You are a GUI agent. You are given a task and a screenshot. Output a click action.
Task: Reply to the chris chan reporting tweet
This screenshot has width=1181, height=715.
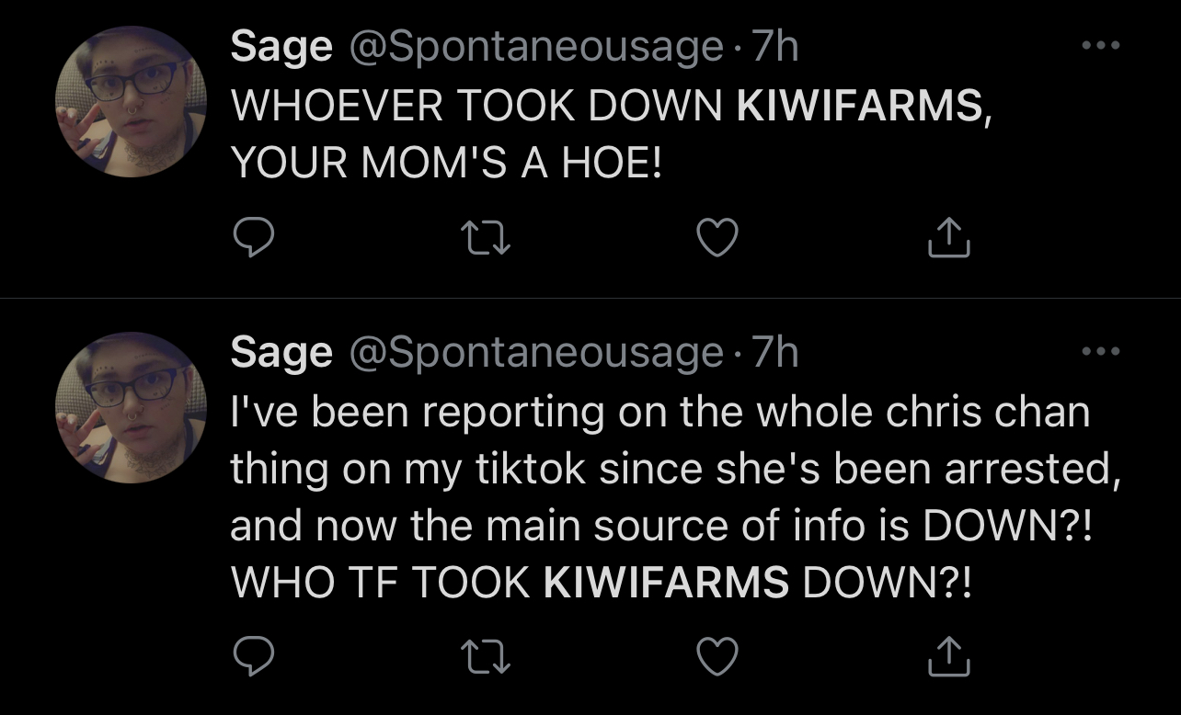tap(252, 657)
